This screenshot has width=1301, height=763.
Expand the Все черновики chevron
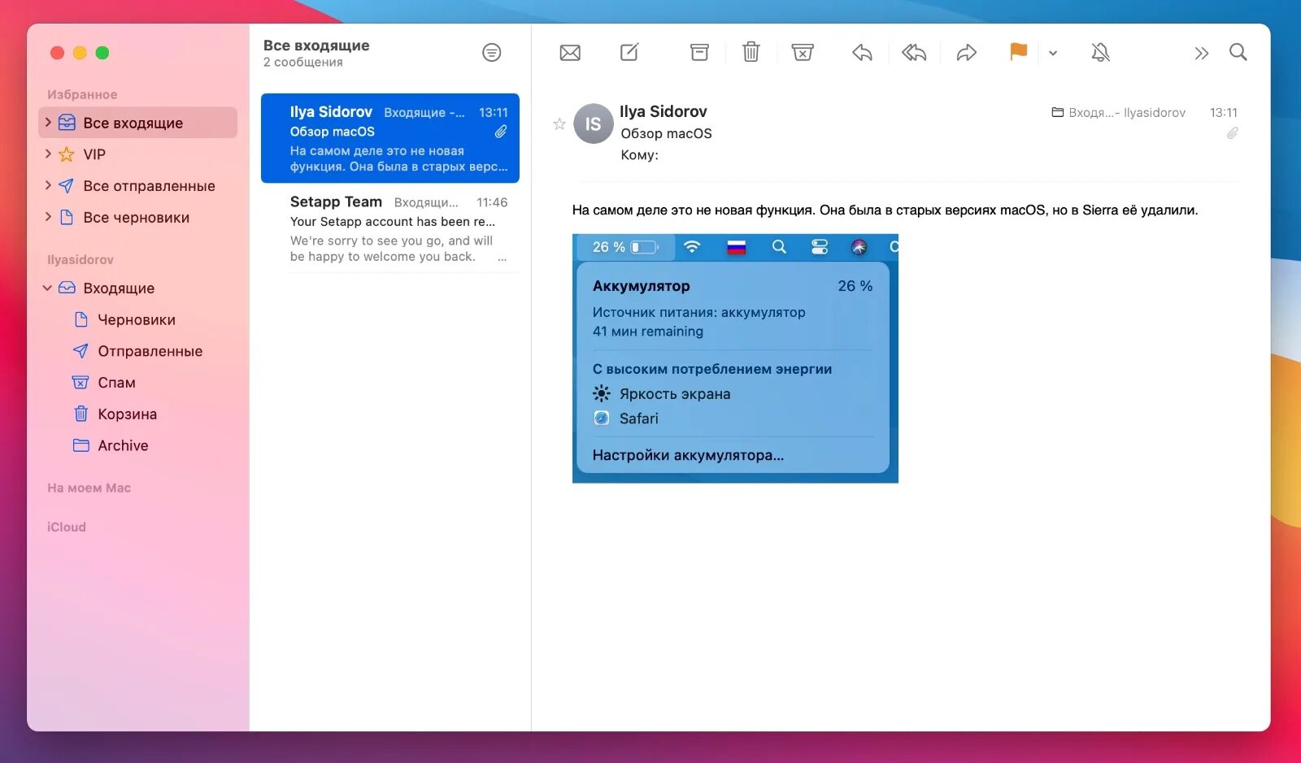pos(48,217)
